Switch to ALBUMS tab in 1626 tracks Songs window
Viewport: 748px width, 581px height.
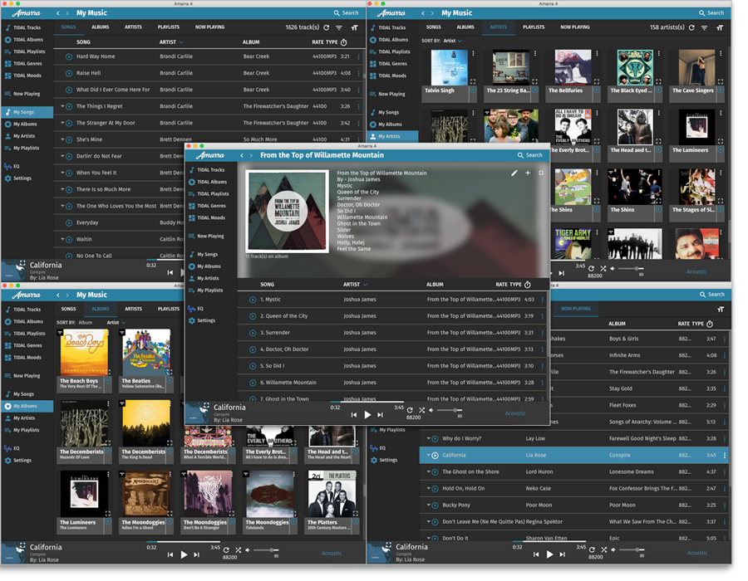coord(101,27)
